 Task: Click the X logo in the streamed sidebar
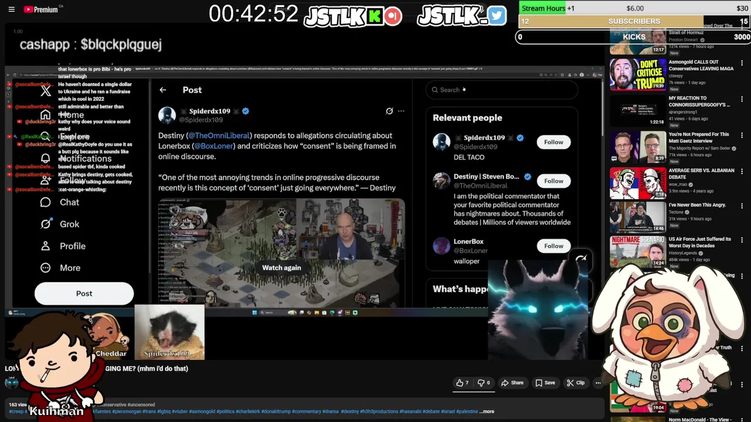(46, 91)
